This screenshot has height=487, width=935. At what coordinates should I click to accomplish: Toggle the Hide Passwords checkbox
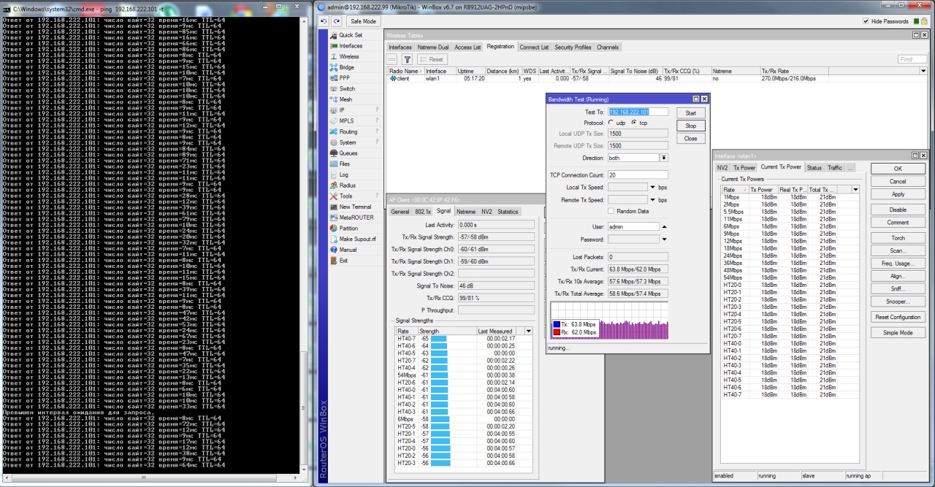866,21
